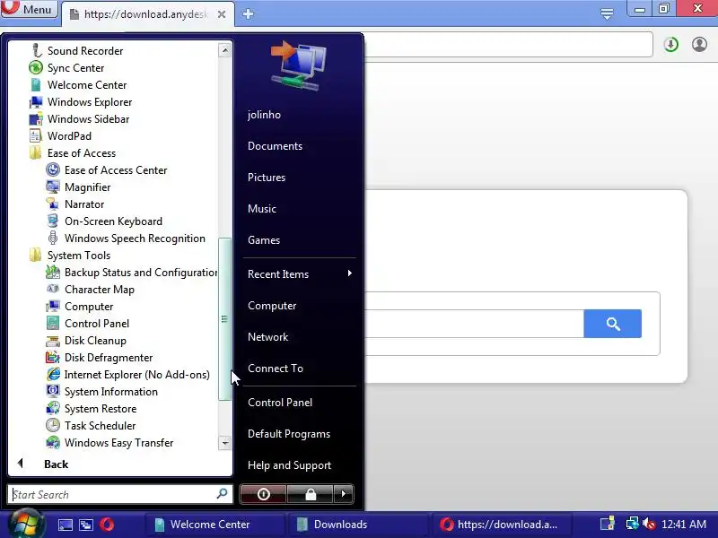Open On-Screen Keyboard
The height and width of the screenshot is (538, 718).
click(x=104, y=221)
